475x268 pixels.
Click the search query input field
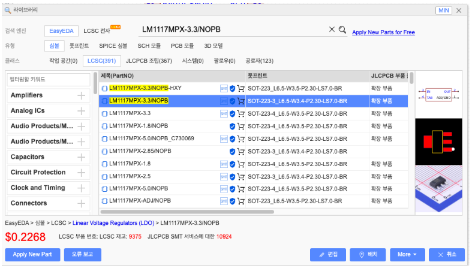tap(233, 29)
